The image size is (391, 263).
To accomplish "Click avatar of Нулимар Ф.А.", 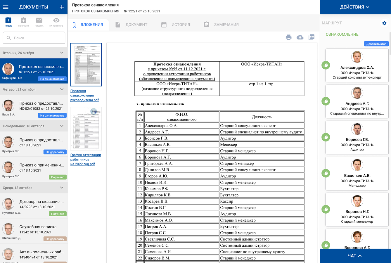I will [x=8, y=204].
